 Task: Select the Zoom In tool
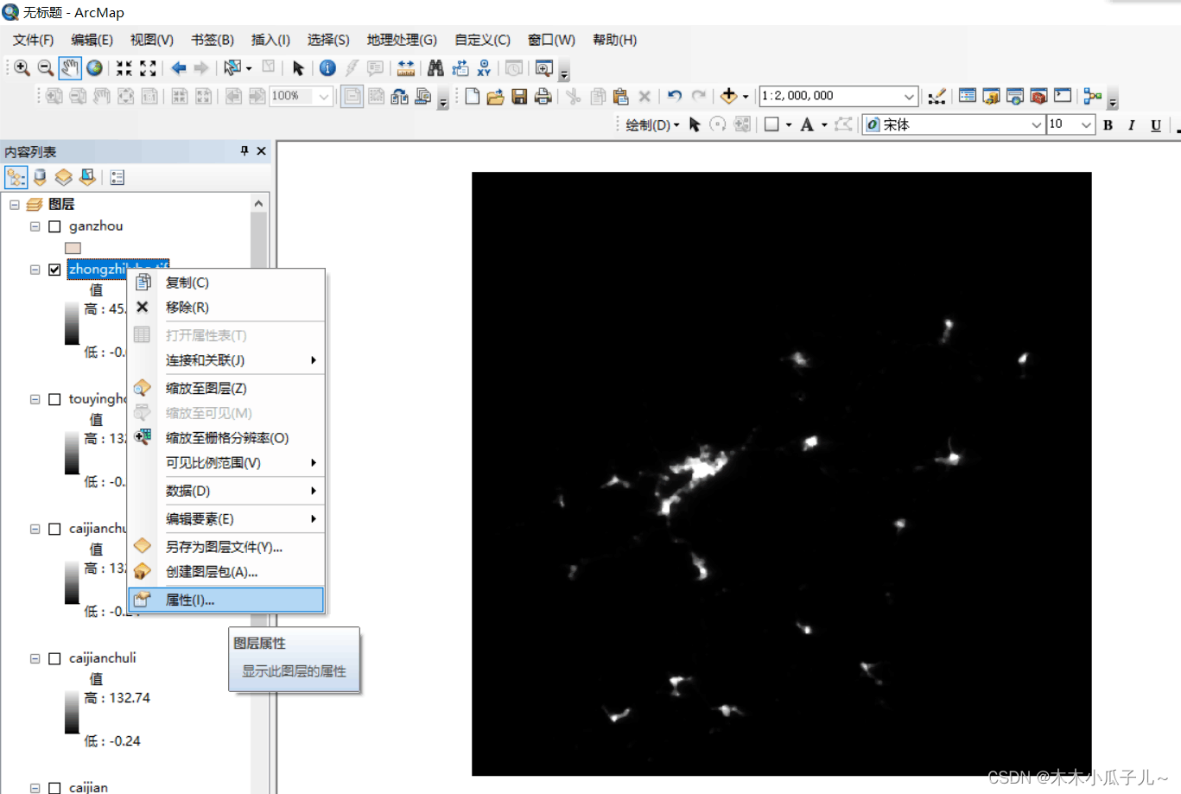pyautogui.click(x=22, y=68)
